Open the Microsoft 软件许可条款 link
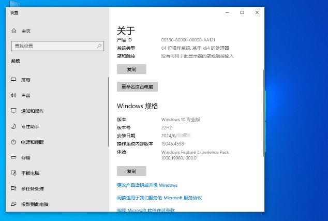328x221 pixels. click(146, 210)
